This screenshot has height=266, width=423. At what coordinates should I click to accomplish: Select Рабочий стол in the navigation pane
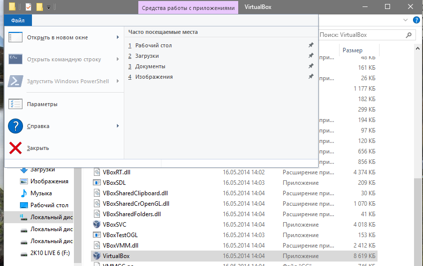(x=49, y=205)
